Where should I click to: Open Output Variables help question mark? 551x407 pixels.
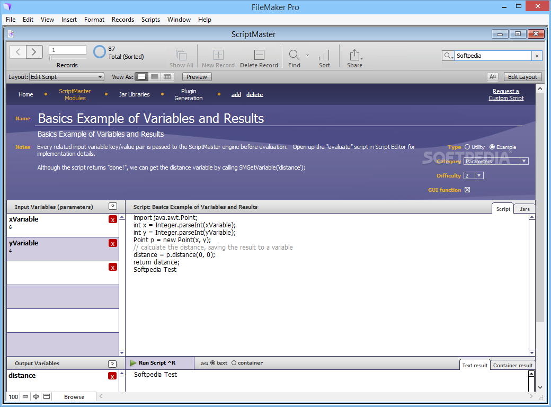pyautogui.click(x=112, y=364)
